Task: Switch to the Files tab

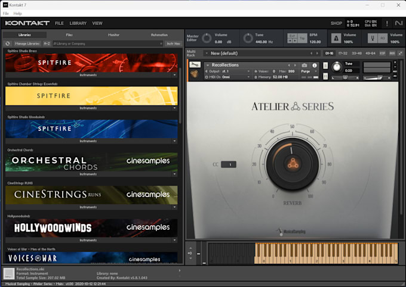Action: (69, 35)
